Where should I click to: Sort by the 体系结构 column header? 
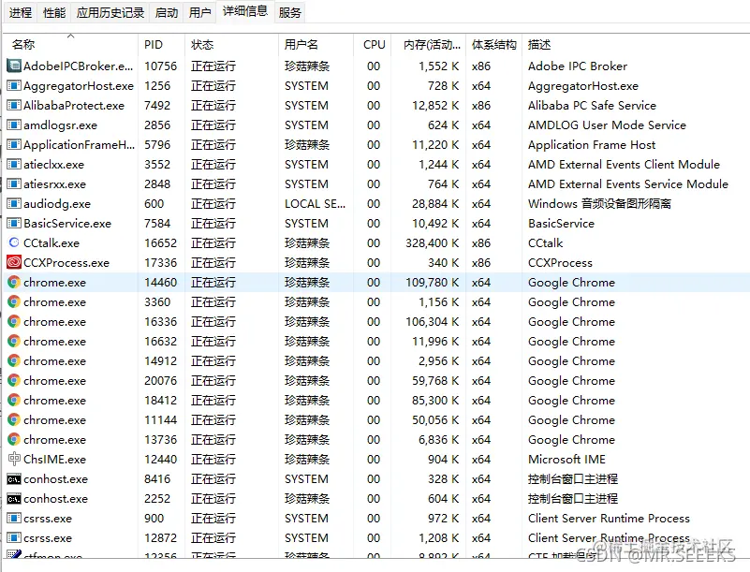[494, 45]
